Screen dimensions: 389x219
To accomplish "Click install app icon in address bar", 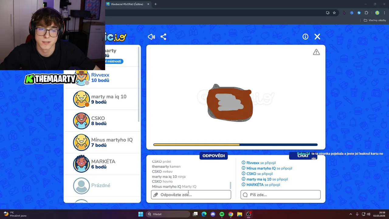I will [328, 13].
